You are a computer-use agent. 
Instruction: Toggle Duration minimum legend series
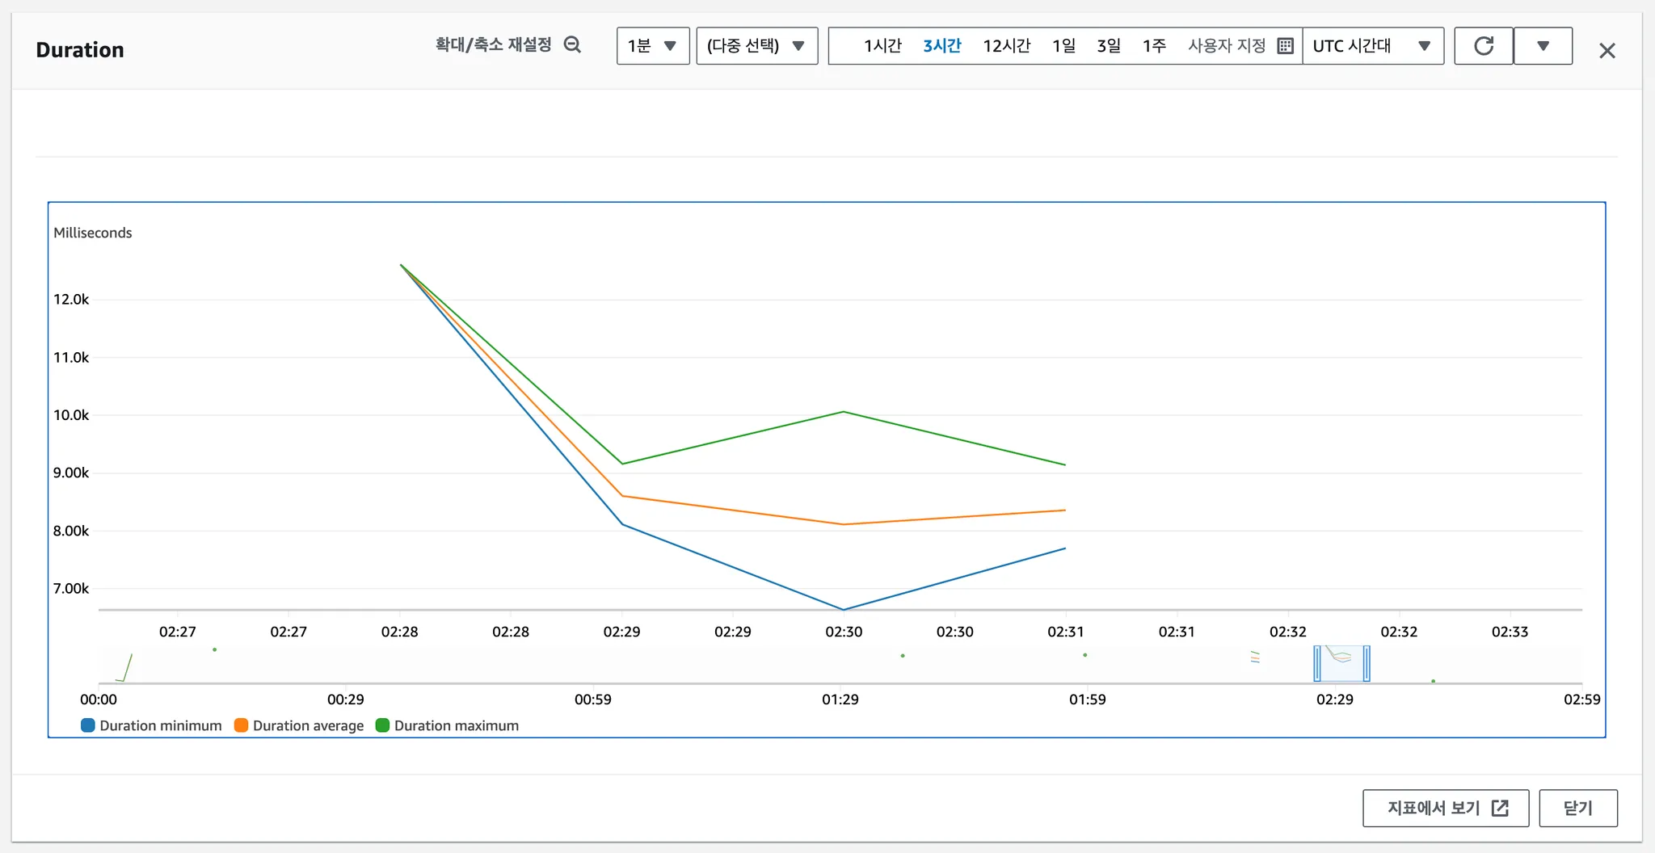pos(151,725)
